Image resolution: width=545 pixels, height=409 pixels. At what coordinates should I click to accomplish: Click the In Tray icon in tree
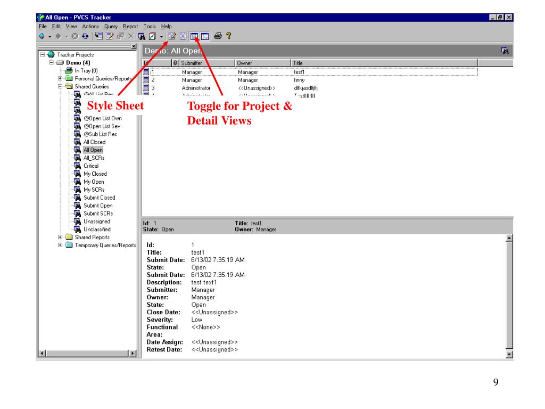(69, 71)
